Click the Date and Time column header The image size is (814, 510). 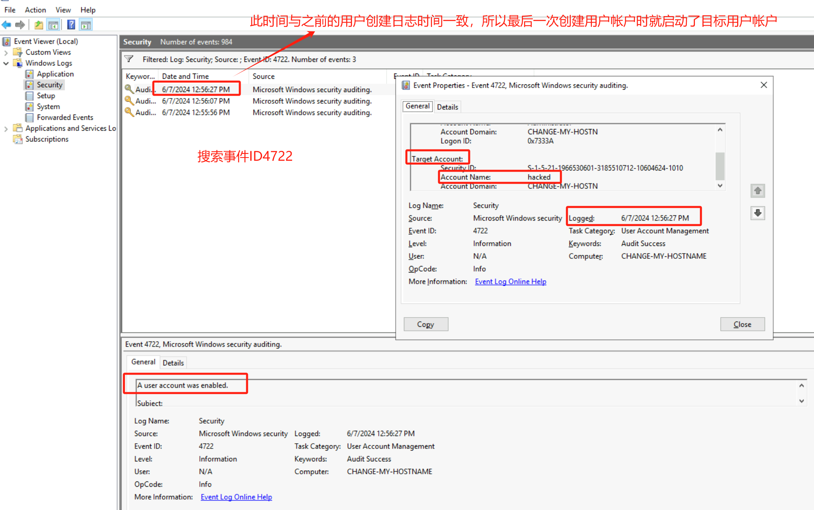point(185,76)
